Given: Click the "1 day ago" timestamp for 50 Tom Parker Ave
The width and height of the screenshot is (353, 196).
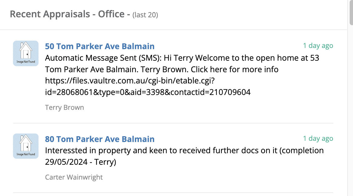Looking at the screenshot, I should [318, 46].
